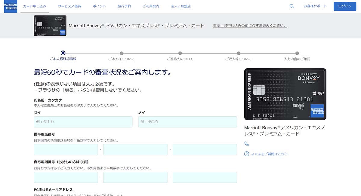361x196 pixels.
Task: Select the ご本人様確認情報 step marker
Action: click(63, 53)
